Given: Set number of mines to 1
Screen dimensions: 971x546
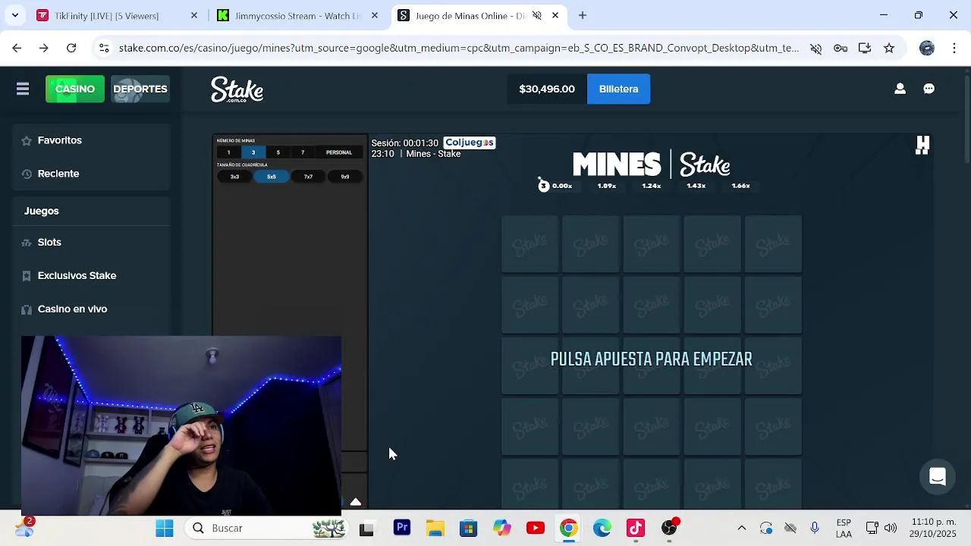Looking at the screenshot, I should (228, 152).
